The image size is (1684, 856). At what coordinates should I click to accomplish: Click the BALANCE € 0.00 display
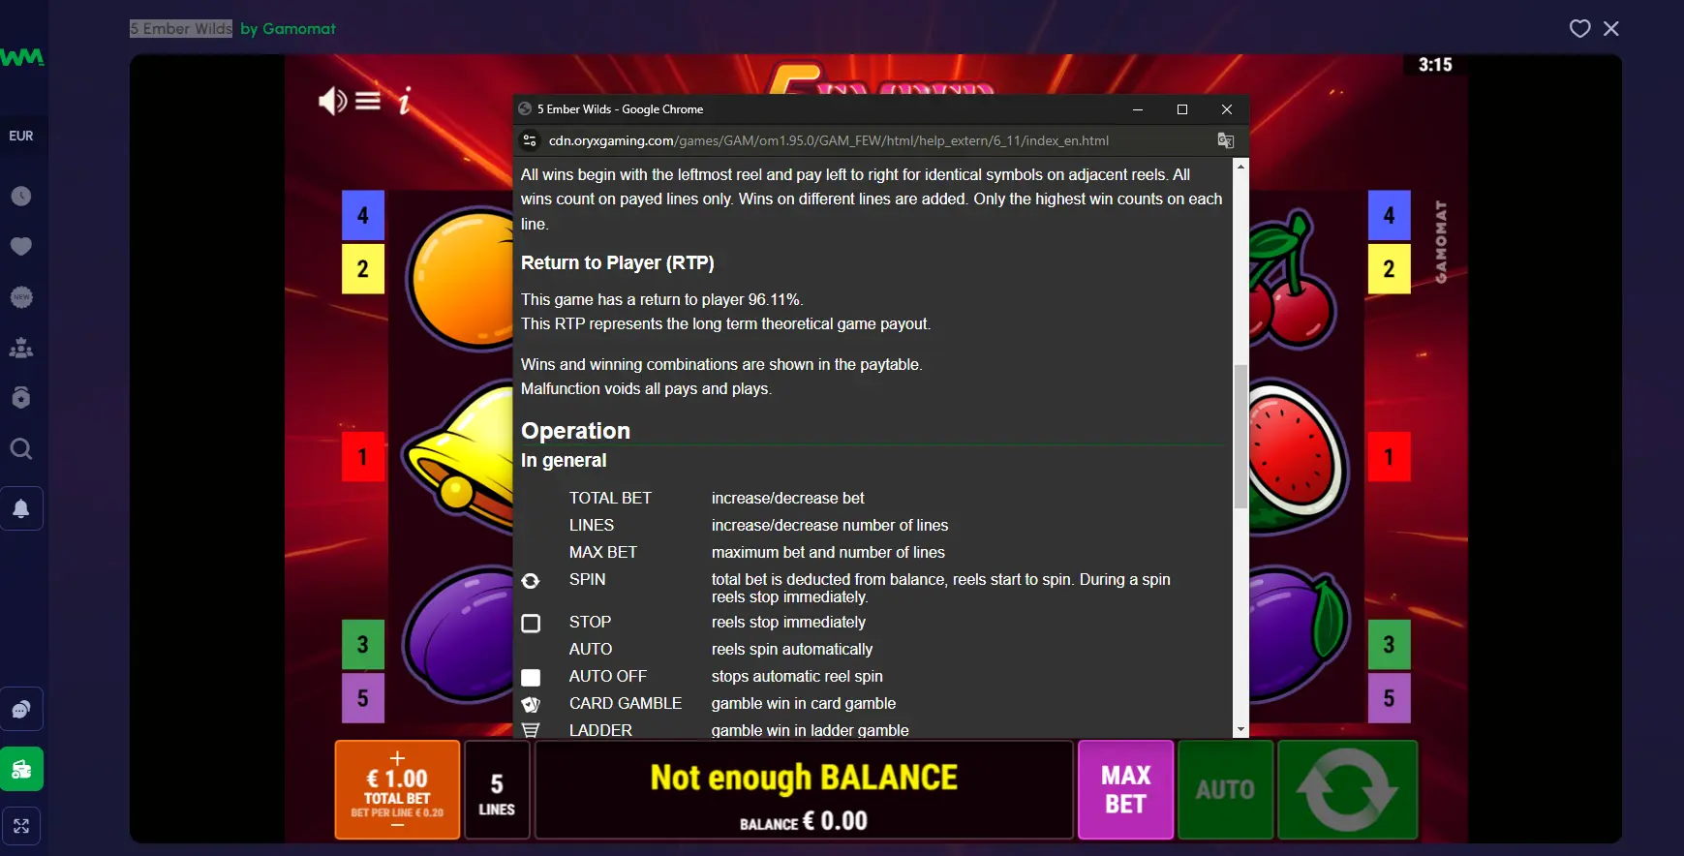click(804, 821)
